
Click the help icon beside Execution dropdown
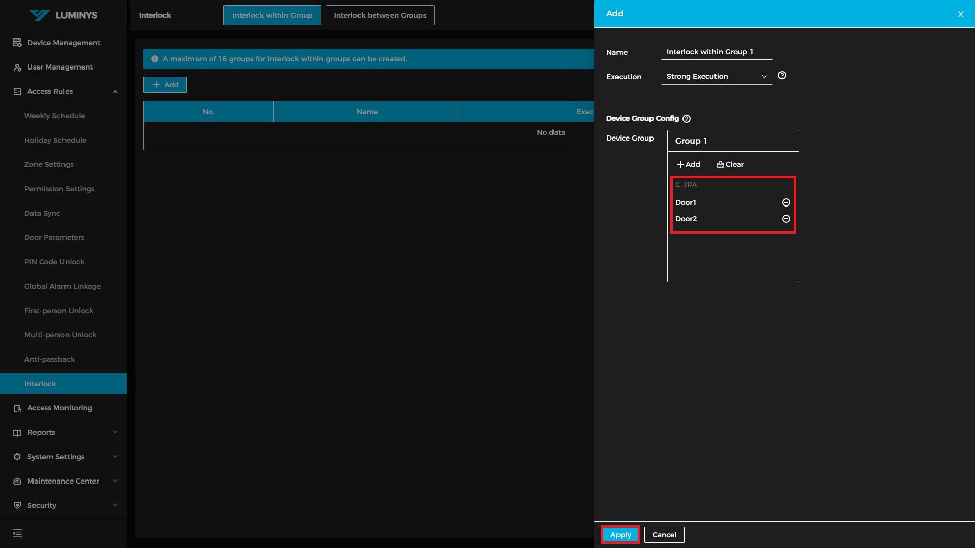coord(782,76)
